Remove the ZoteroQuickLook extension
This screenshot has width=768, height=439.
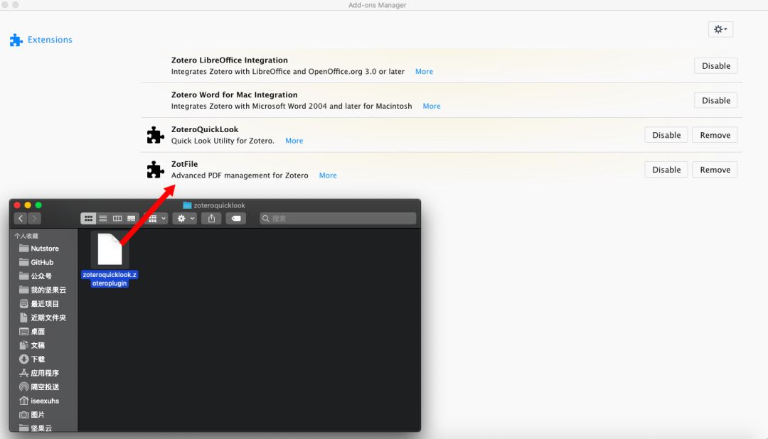point(715,135)
